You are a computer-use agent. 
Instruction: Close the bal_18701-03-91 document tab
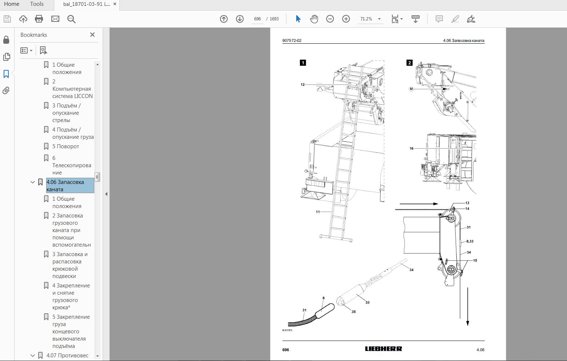pyautogui.click(x=115, y=4)
